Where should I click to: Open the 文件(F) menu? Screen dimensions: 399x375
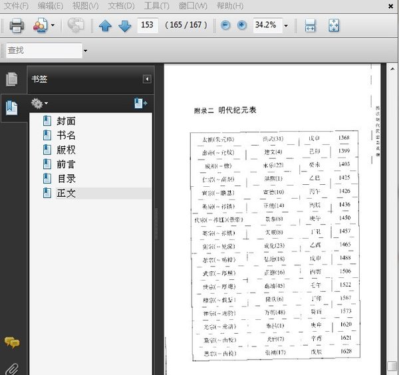coord(16,6)
